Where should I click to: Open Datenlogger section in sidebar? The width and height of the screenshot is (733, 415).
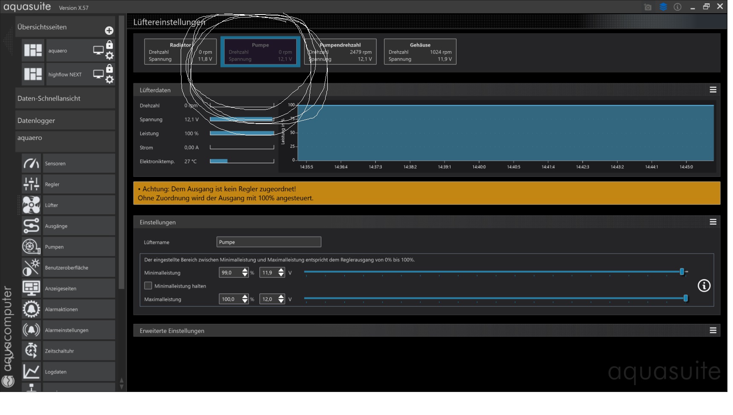[x=65, y=121]
